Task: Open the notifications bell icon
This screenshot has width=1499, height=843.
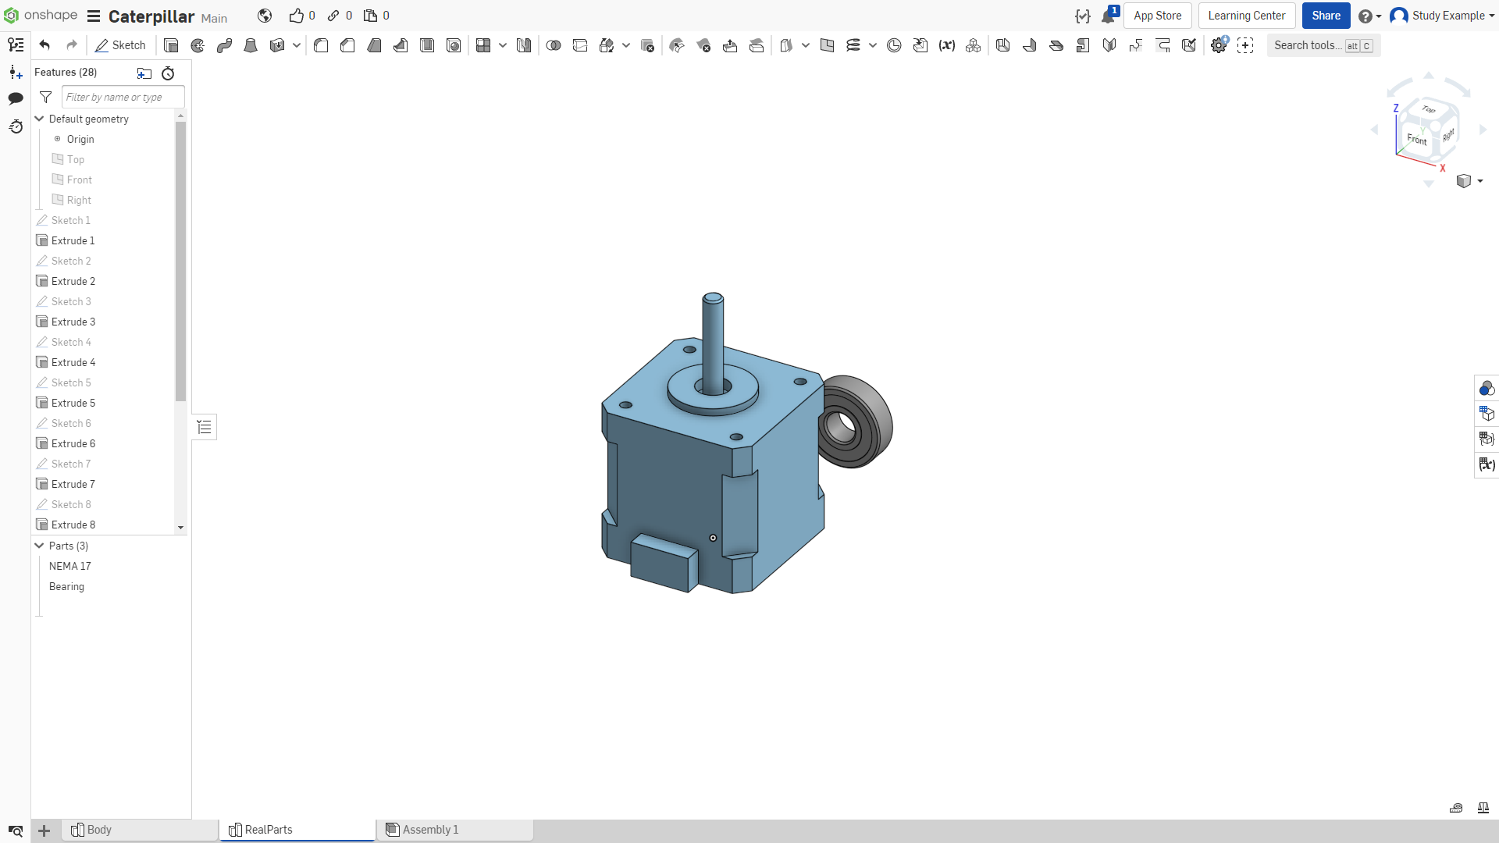Action: coord(1109,16)
